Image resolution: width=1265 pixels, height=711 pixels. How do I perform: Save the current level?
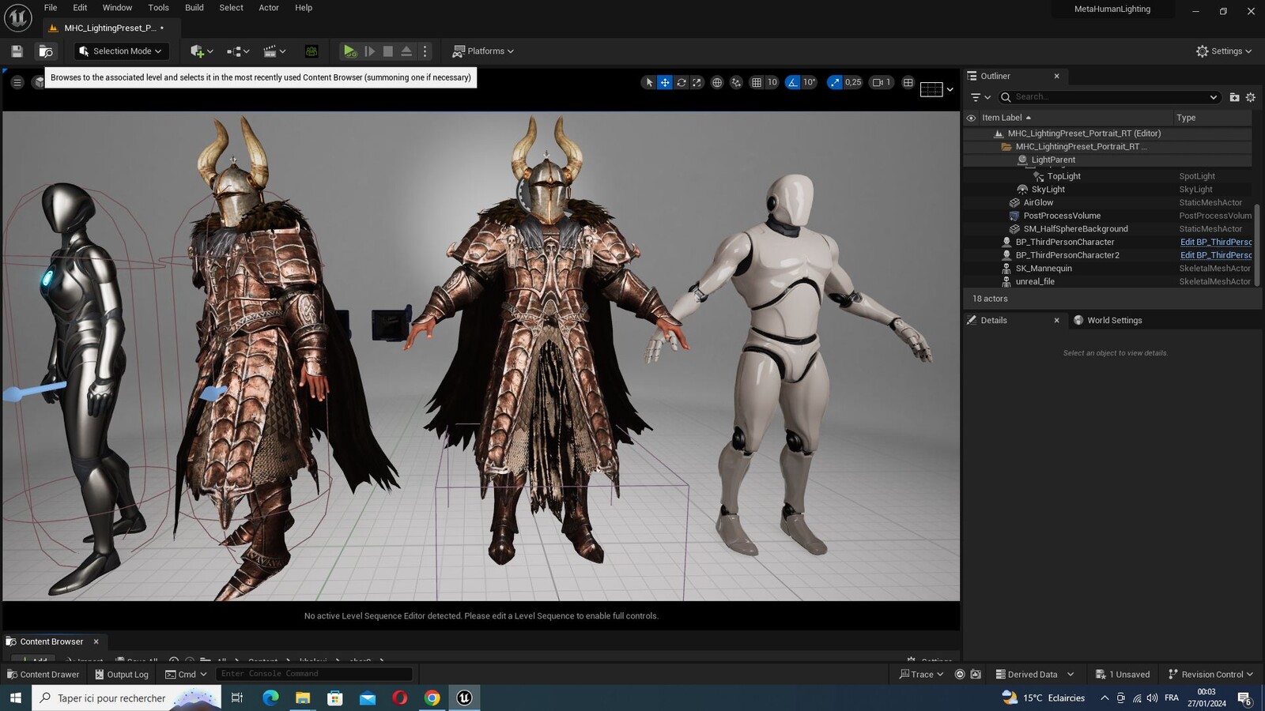17,51
